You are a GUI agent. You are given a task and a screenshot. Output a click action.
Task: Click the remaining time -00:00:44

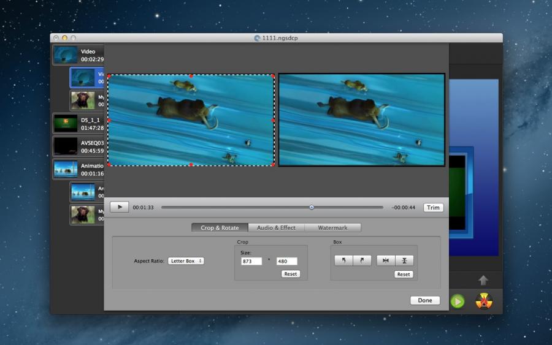click(404, 208)
